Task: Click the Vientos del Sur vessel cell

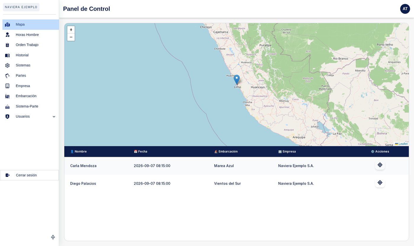Action: (x=227, y=183)
